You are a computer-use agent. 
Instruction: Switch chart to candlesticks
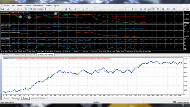[x=133, y=9]
